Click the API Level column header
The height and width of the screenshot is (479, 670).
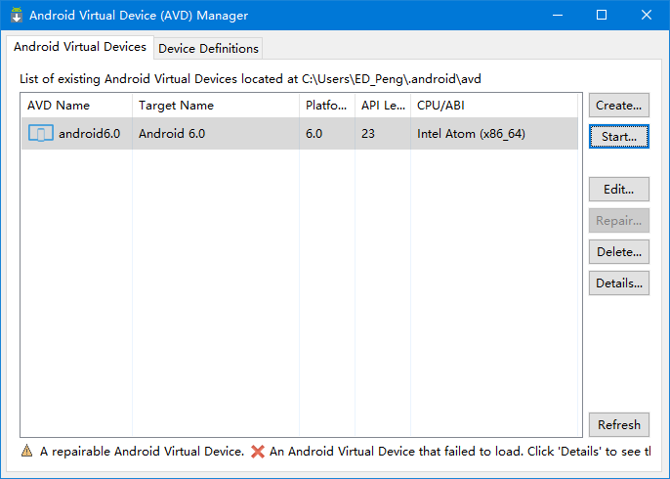tap(382, 106)
